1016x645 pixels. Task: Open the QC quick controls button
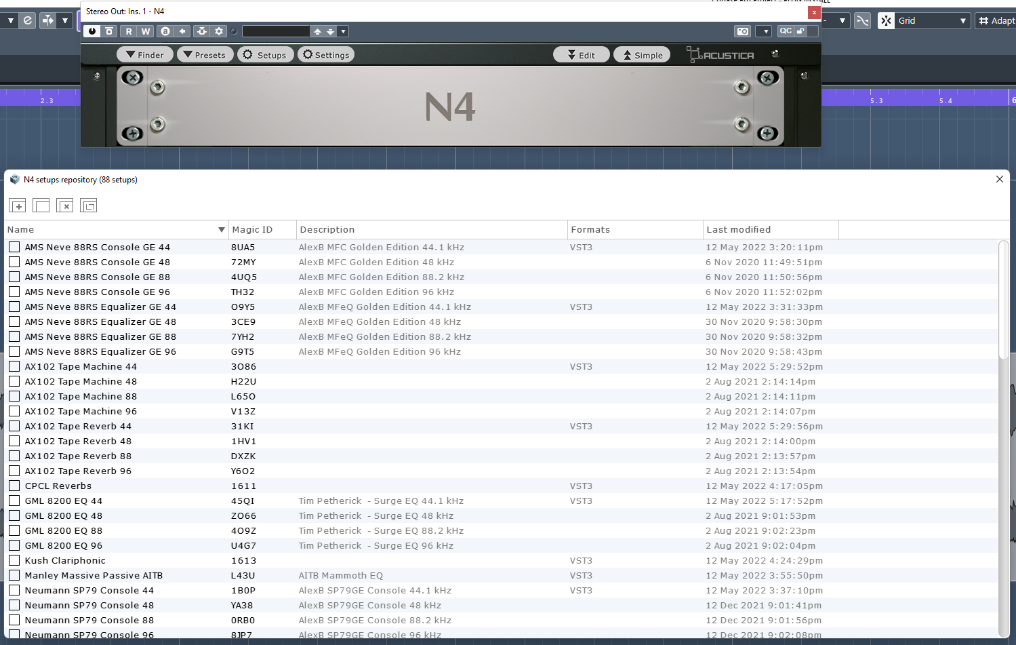point(786,31)
